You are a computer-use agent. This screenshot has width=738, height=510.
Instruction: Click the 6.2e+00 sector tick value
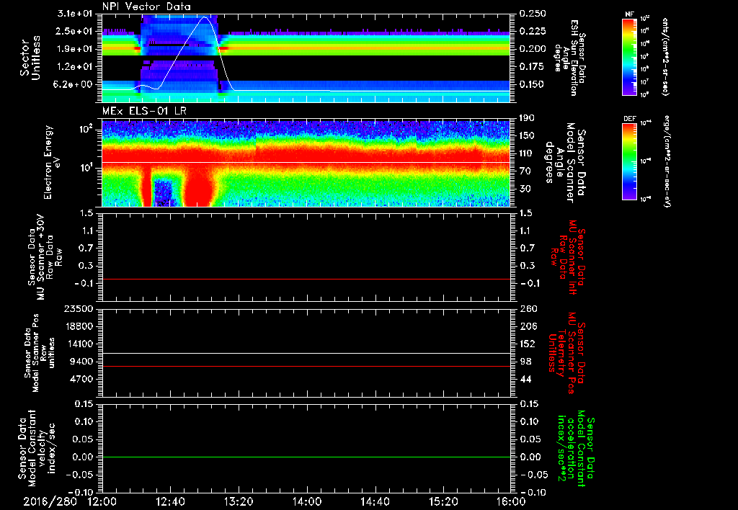[x=74, y=84]
